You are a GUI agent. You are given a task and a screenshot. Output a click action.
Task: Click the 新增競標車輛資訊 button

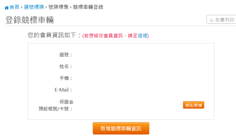point(121,129)
